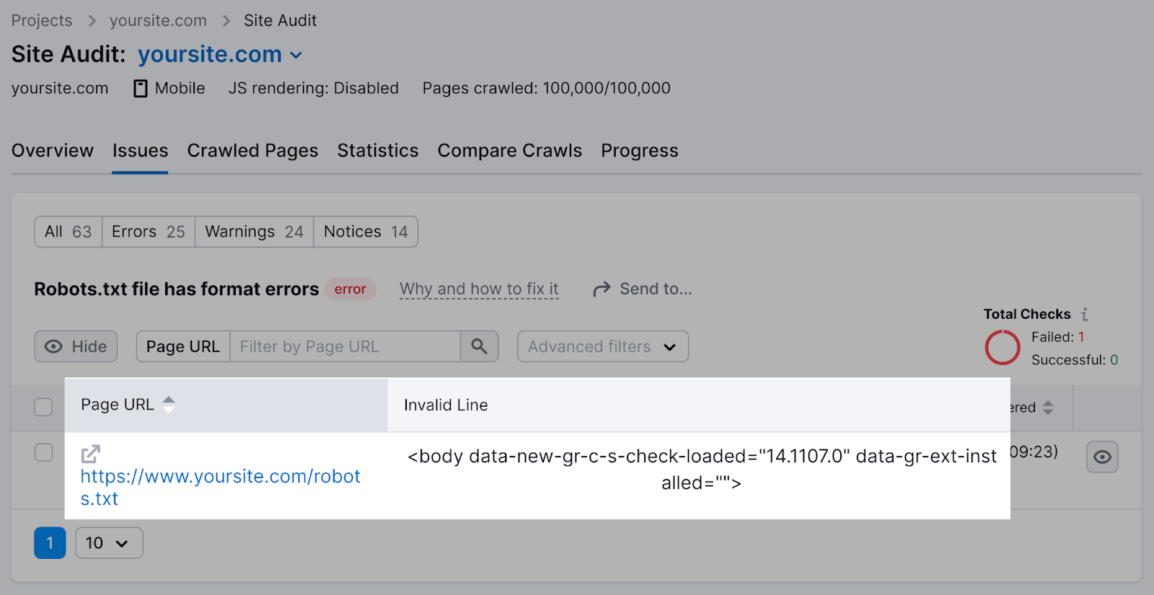This screenshot has height=595, width=1154.
Task: Switch to the Overview tab
Action: (53, 151)
